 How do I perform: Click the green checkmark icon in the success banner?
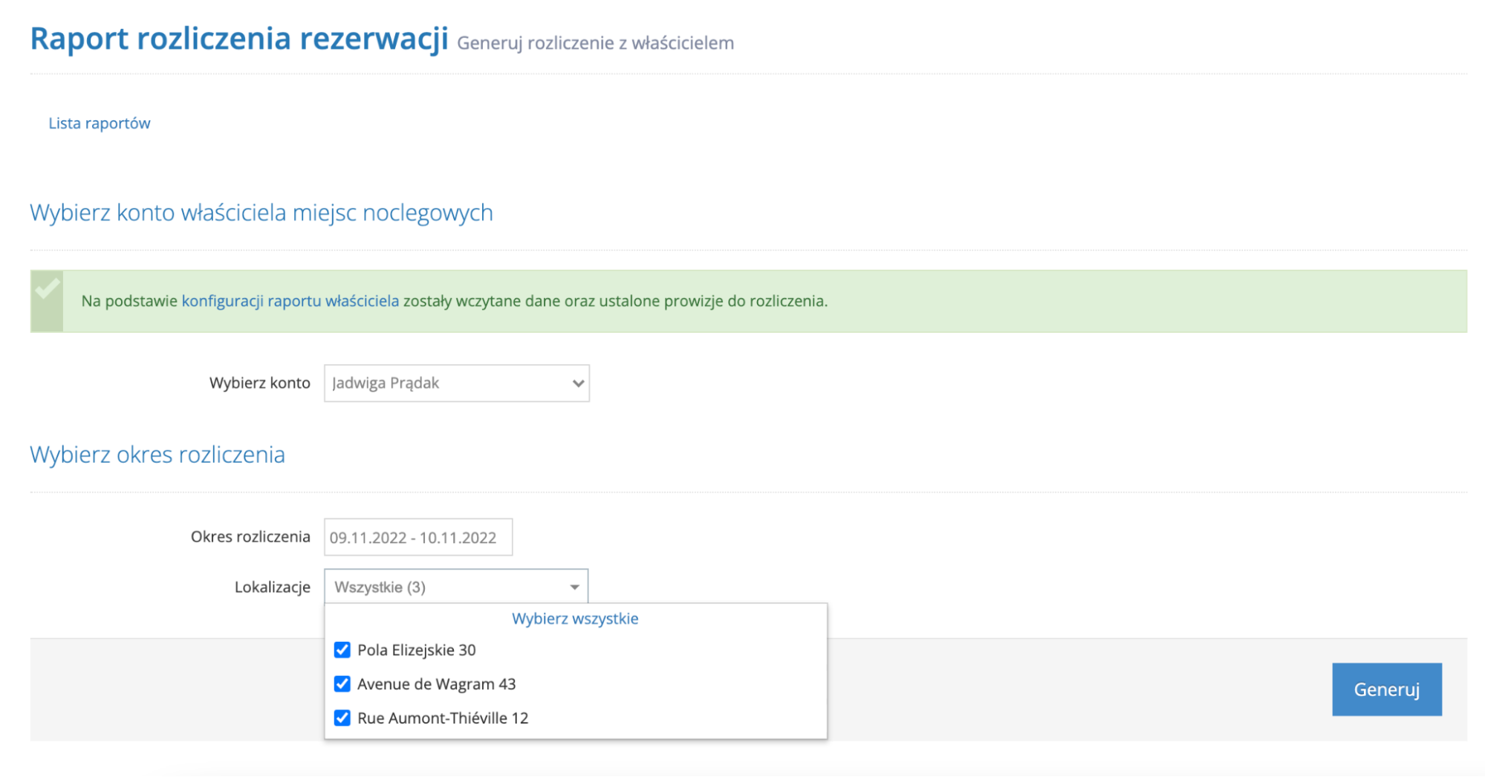47,289
